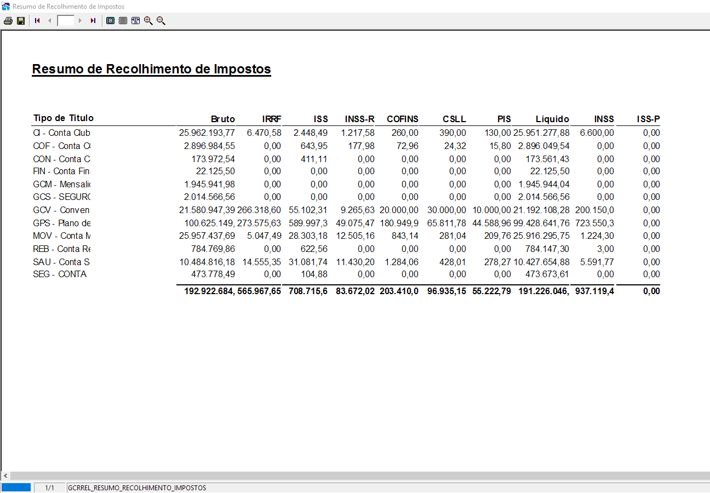Click the 'IRRF' column header
The width and height of the screenshot is (710, 493).
[272, 119]
